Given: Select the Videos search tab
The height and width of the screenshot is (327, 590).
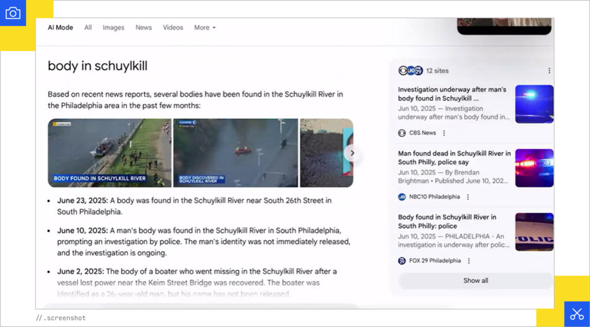Looking at the screenshot, I should point(173,28).
